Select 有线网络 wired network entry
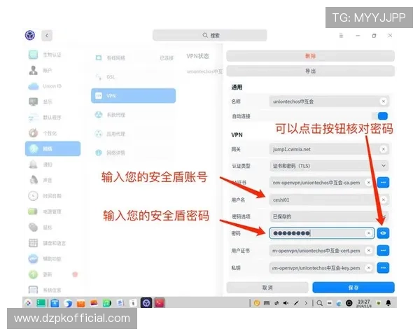Screen dimensions: 420x336 (134, 58)
